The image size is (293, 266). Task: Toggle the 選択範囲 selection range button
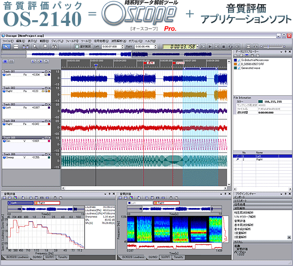(83, 46)
